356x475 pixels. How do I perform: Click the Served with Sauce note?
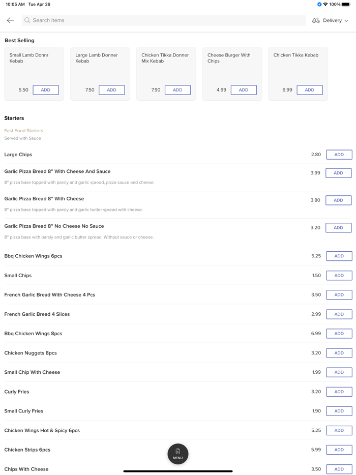[x=23, y=138]
